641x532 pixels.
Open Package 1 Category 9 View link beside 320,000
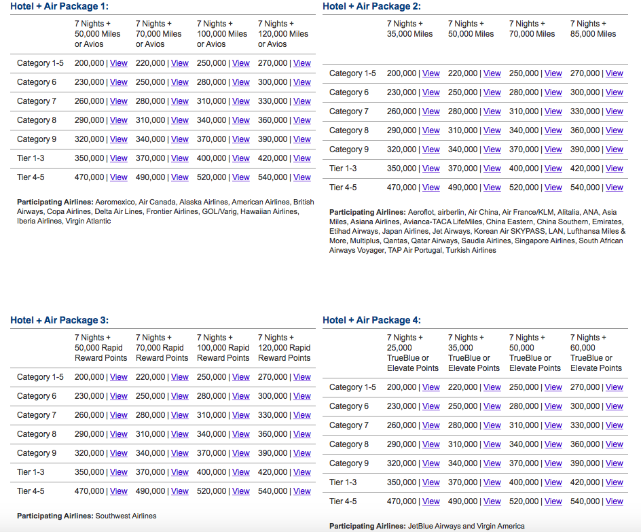tap(119, 139)
